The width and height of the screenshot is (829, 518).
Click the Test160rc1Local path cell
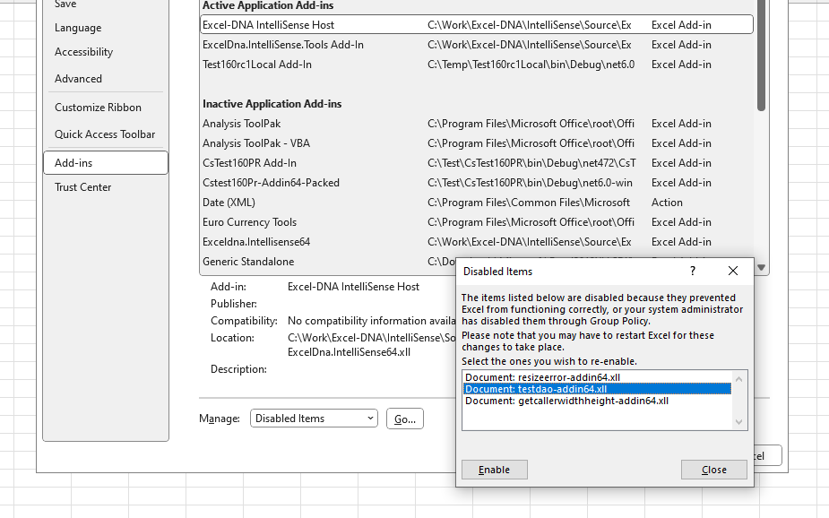click(531, 65)
